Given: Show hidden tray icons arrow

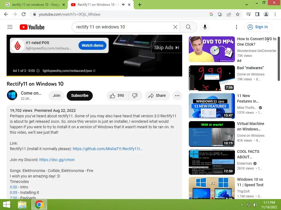Looking at the screenshot, I should coord(242,205).
